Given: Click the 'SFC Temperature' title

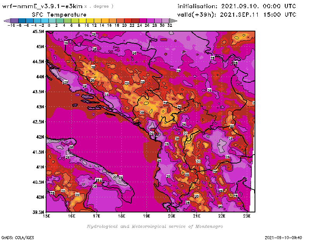Looking at the screenshot, I should click(59, 15).
